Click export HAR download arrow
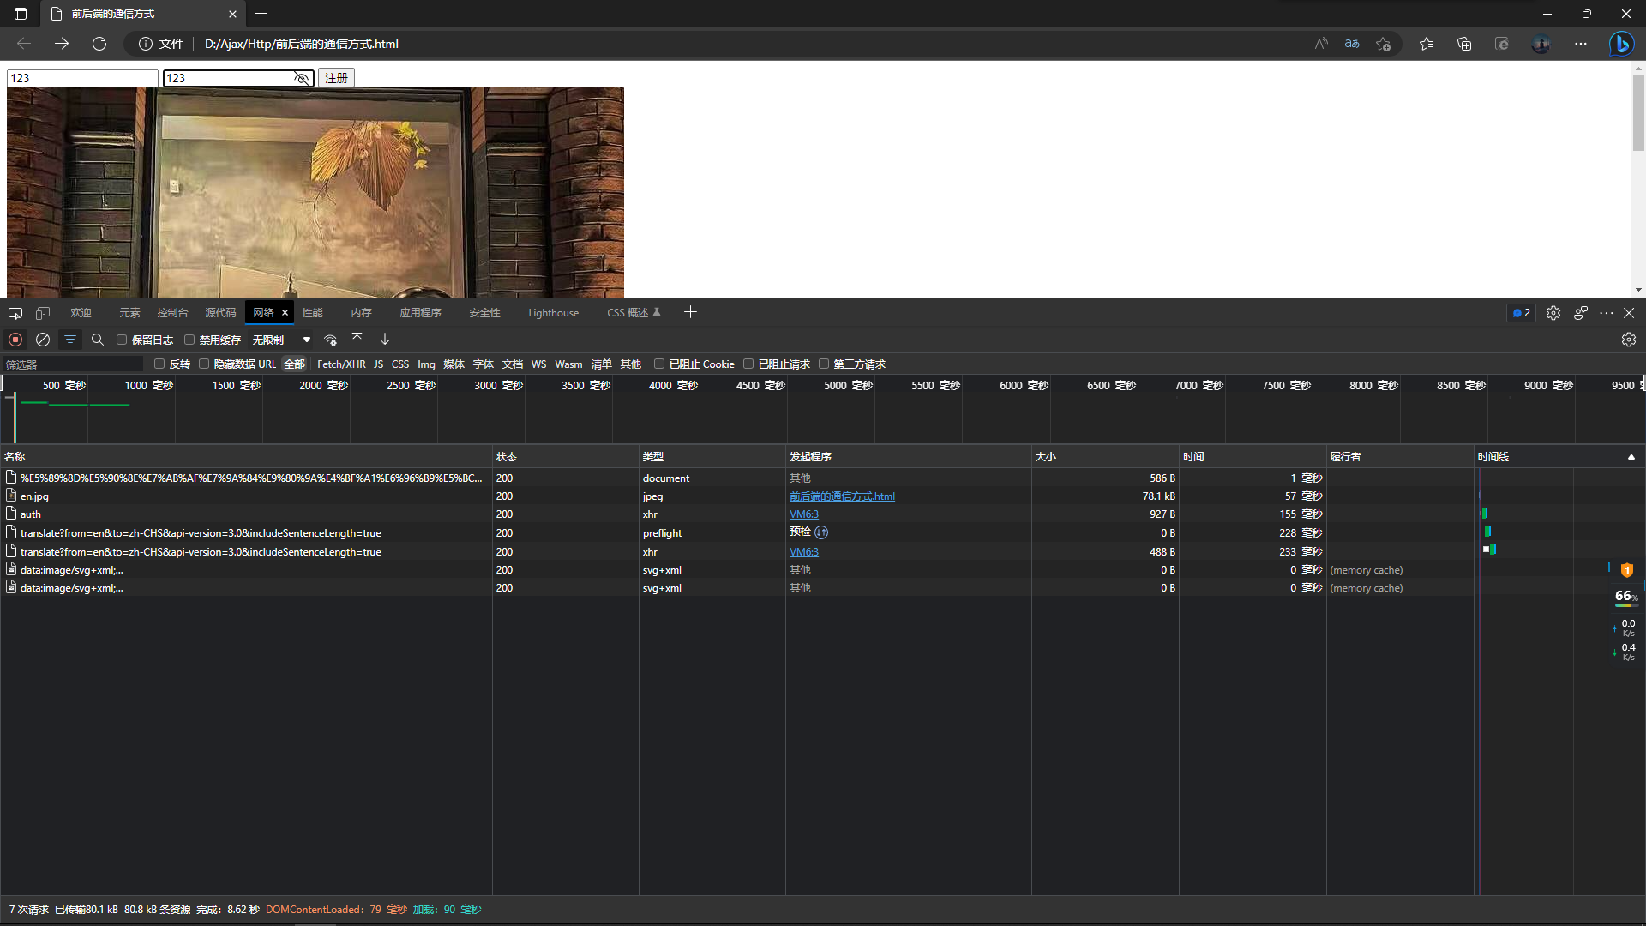 (x=385, y=340)
